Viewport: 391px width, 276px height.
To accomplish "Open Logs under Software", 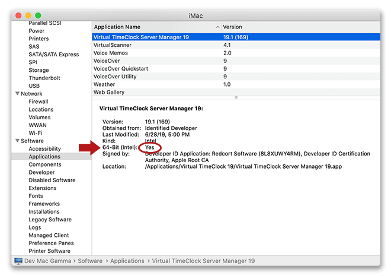I will (x=35, y=227).
